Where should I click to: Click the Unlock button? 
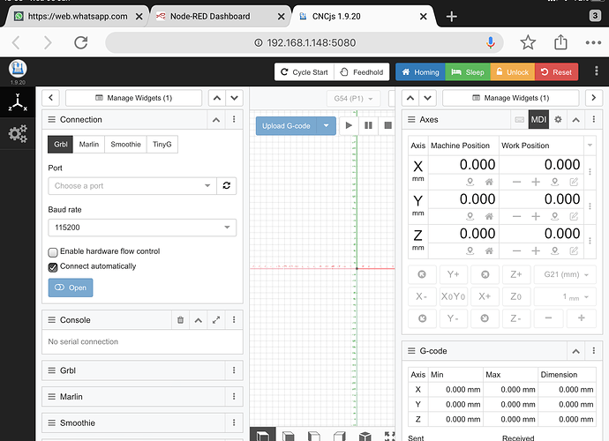pyautogui.click(x=513, y=71)
